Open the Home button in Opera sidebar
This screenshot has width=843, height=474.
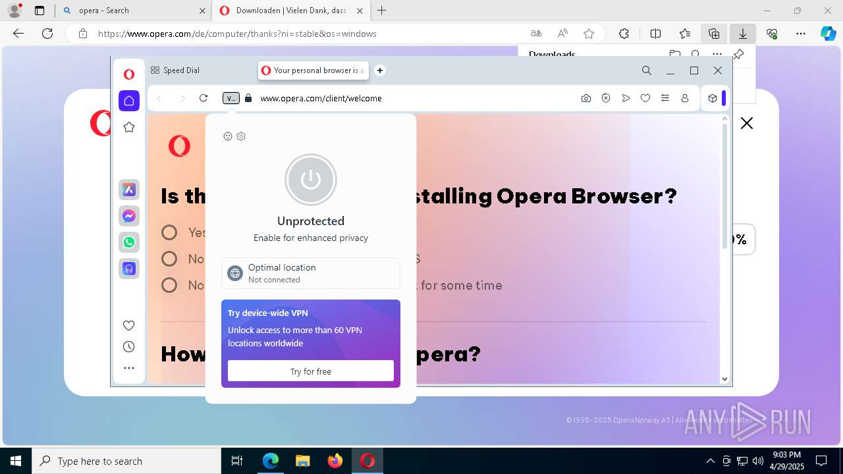129,101
